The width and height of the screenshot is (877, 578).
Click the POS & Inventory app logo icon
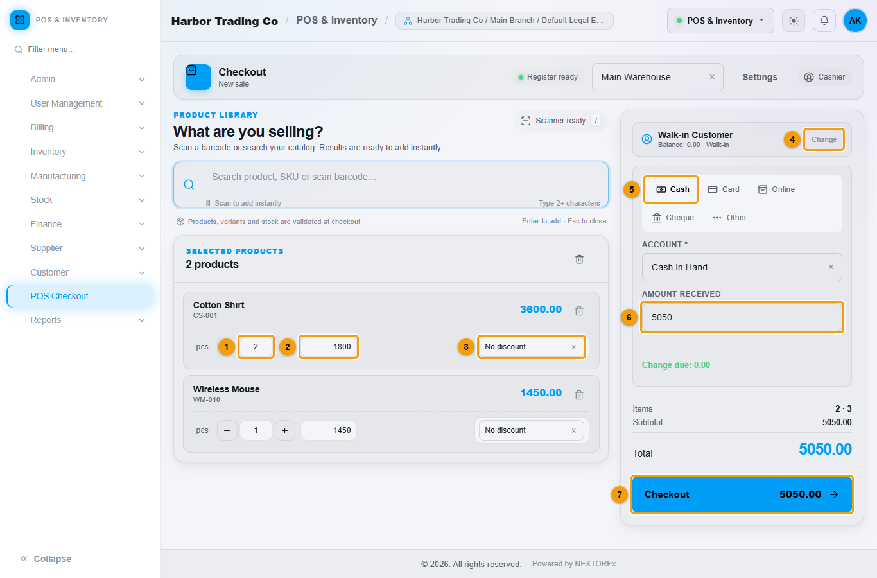[x=20, y=20]
